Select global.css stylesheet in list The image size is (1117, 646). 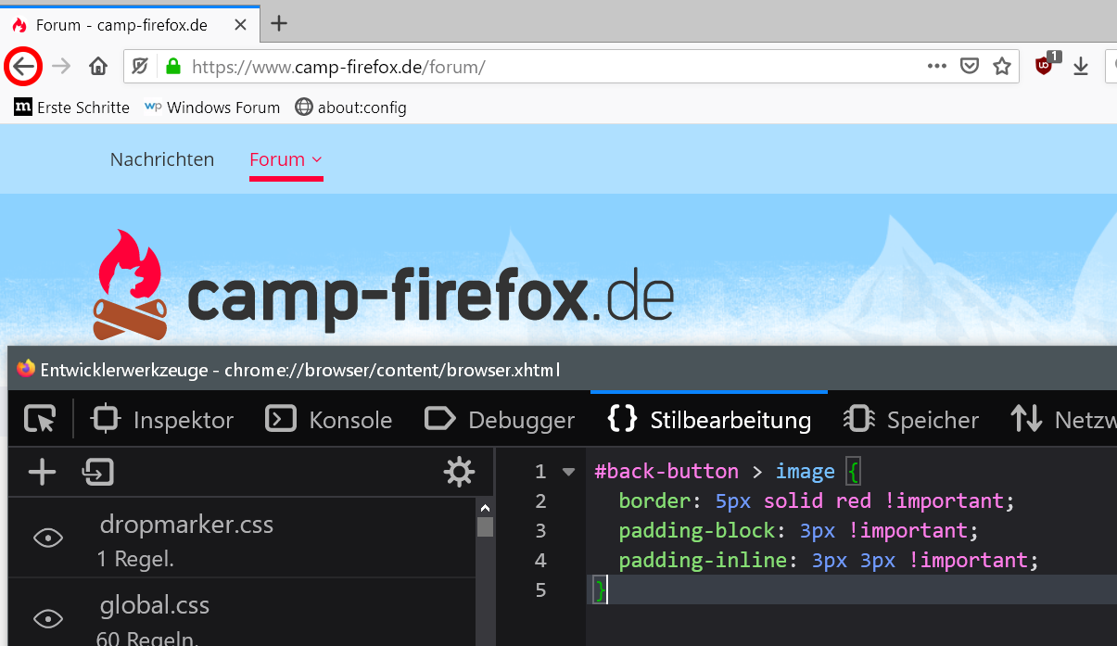242,613
